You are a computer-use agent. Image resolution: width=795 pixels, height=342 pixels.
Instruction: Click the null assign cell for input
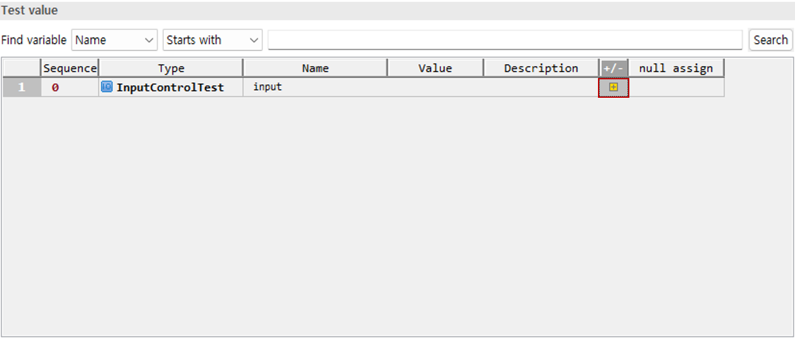click(x=676, y=87)
